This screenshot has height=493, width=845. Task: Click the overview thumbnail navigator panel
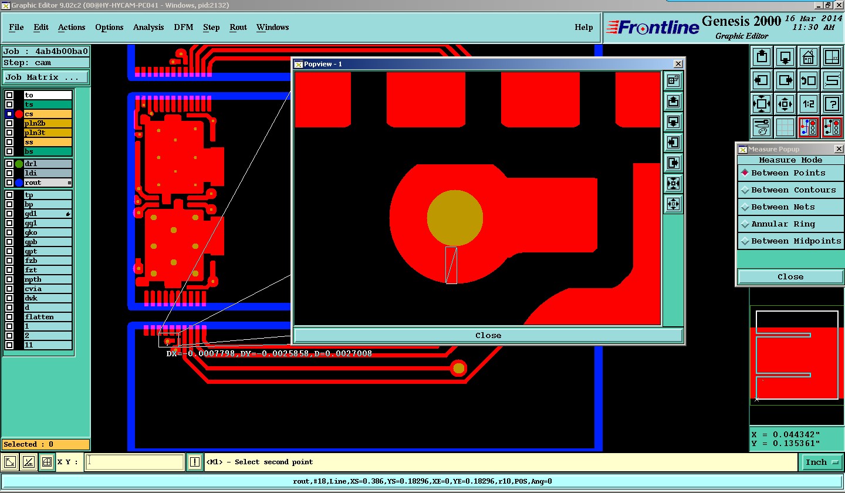click(x=797, y=356)
